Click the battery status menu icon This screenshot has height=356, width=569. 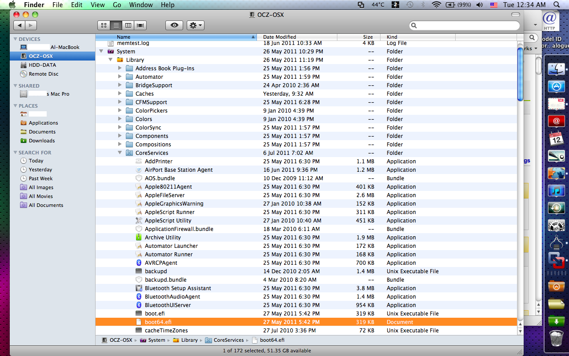(458, 5)
